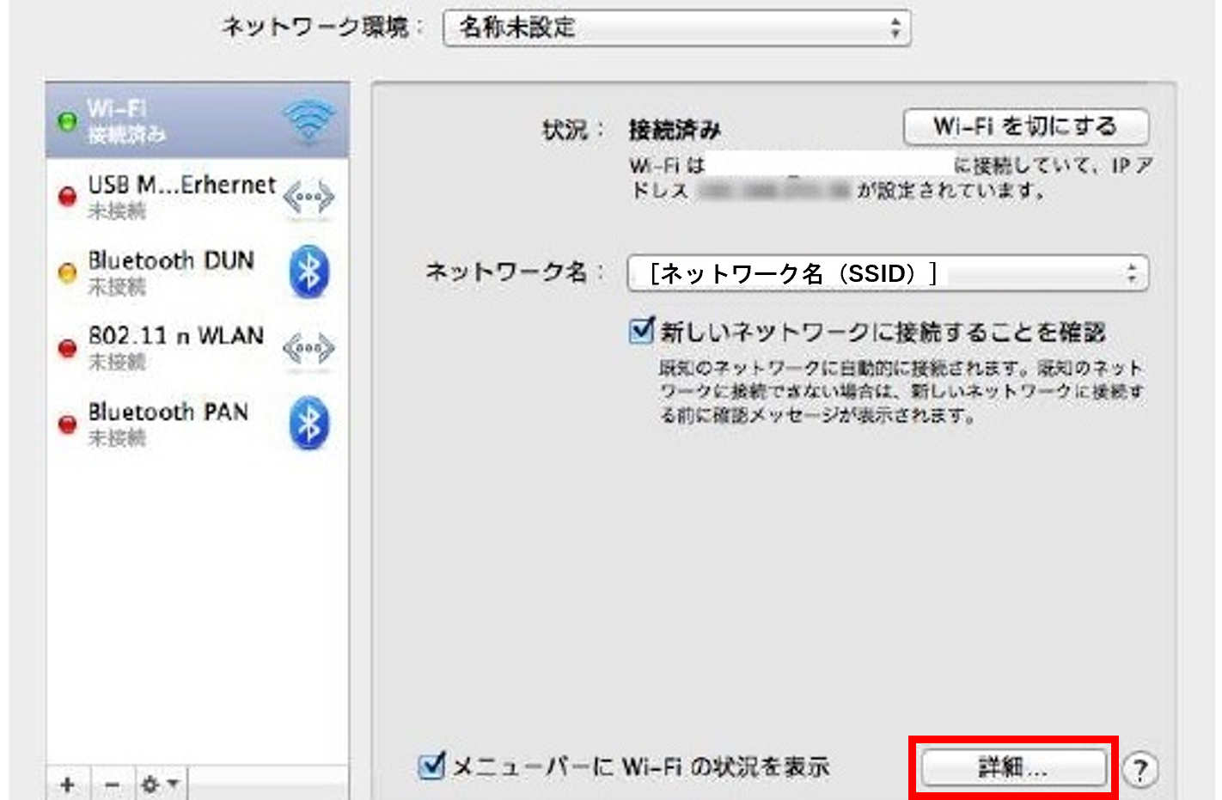Image resolution: width=1222 pixels, height=800 pixels.
Task: Click the Bluetooth icon for Bluetooth DUN
Action: (x=309, y=272)
